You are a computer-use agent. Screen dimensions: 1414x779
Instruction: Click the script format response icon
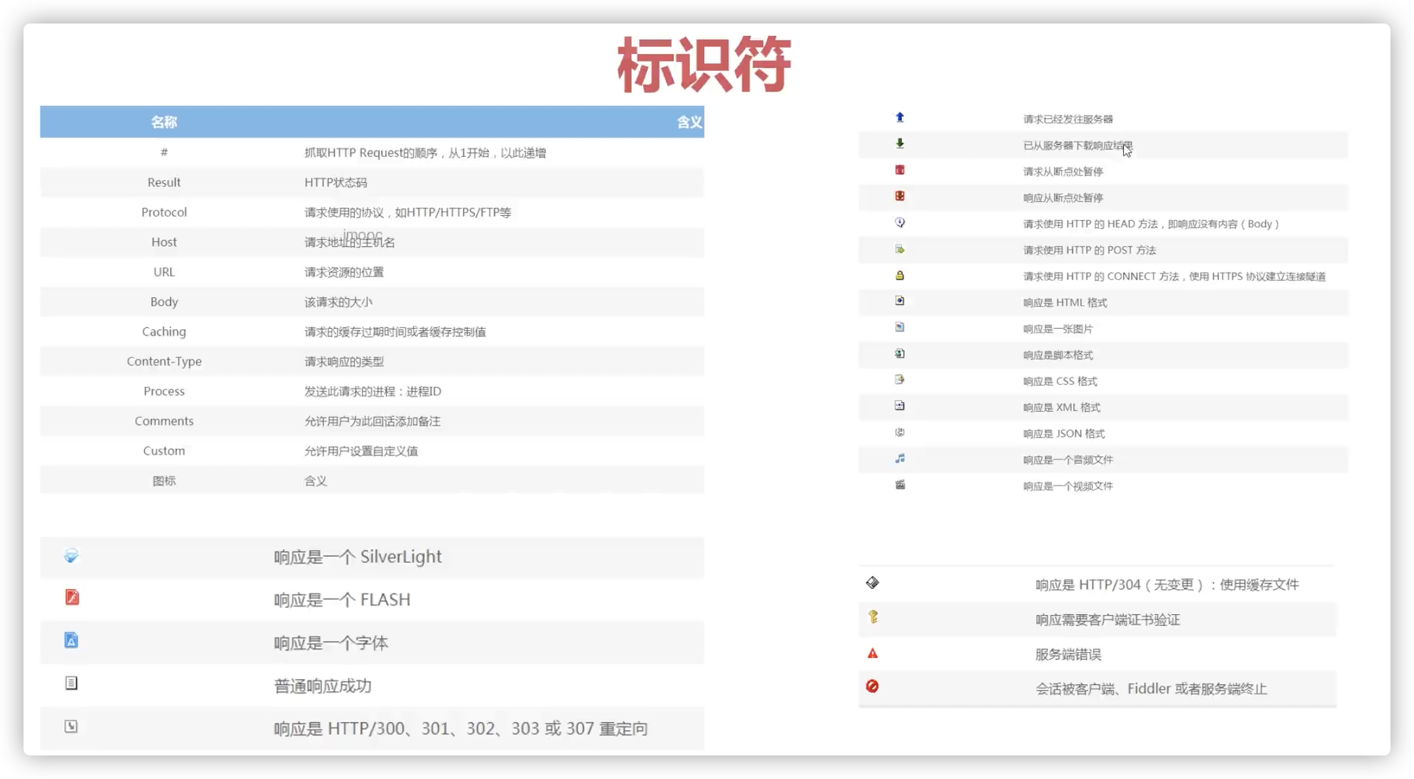(x=900, y=354)
